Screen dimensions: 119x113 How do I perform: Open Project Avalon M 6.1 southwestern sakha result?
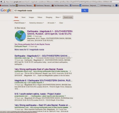coord(38,94)
